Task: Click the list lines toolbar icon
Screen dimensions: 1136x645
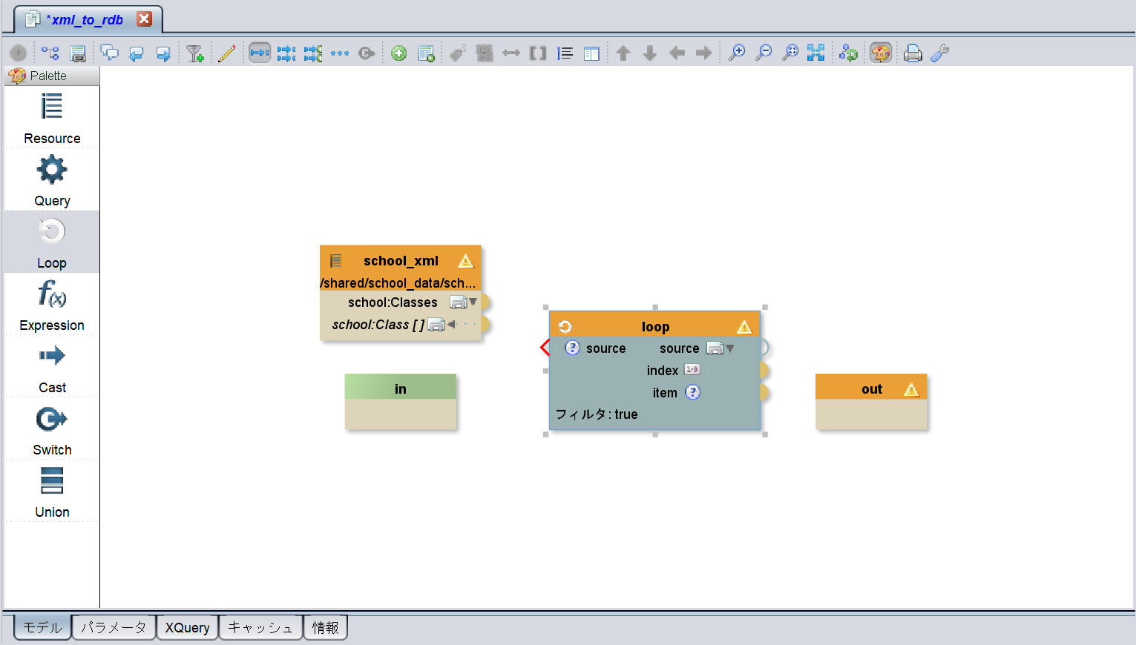Action: click(x=565, y=53)
